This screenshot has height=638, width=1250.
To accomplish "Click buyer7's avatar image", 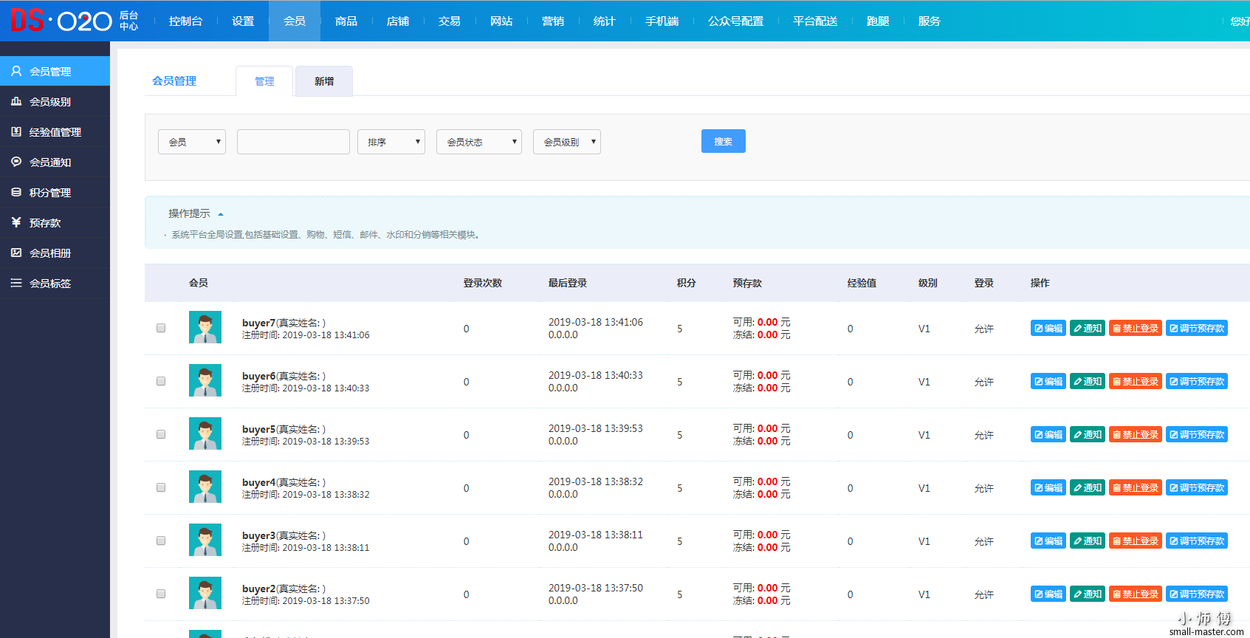I will pos(205,327).
